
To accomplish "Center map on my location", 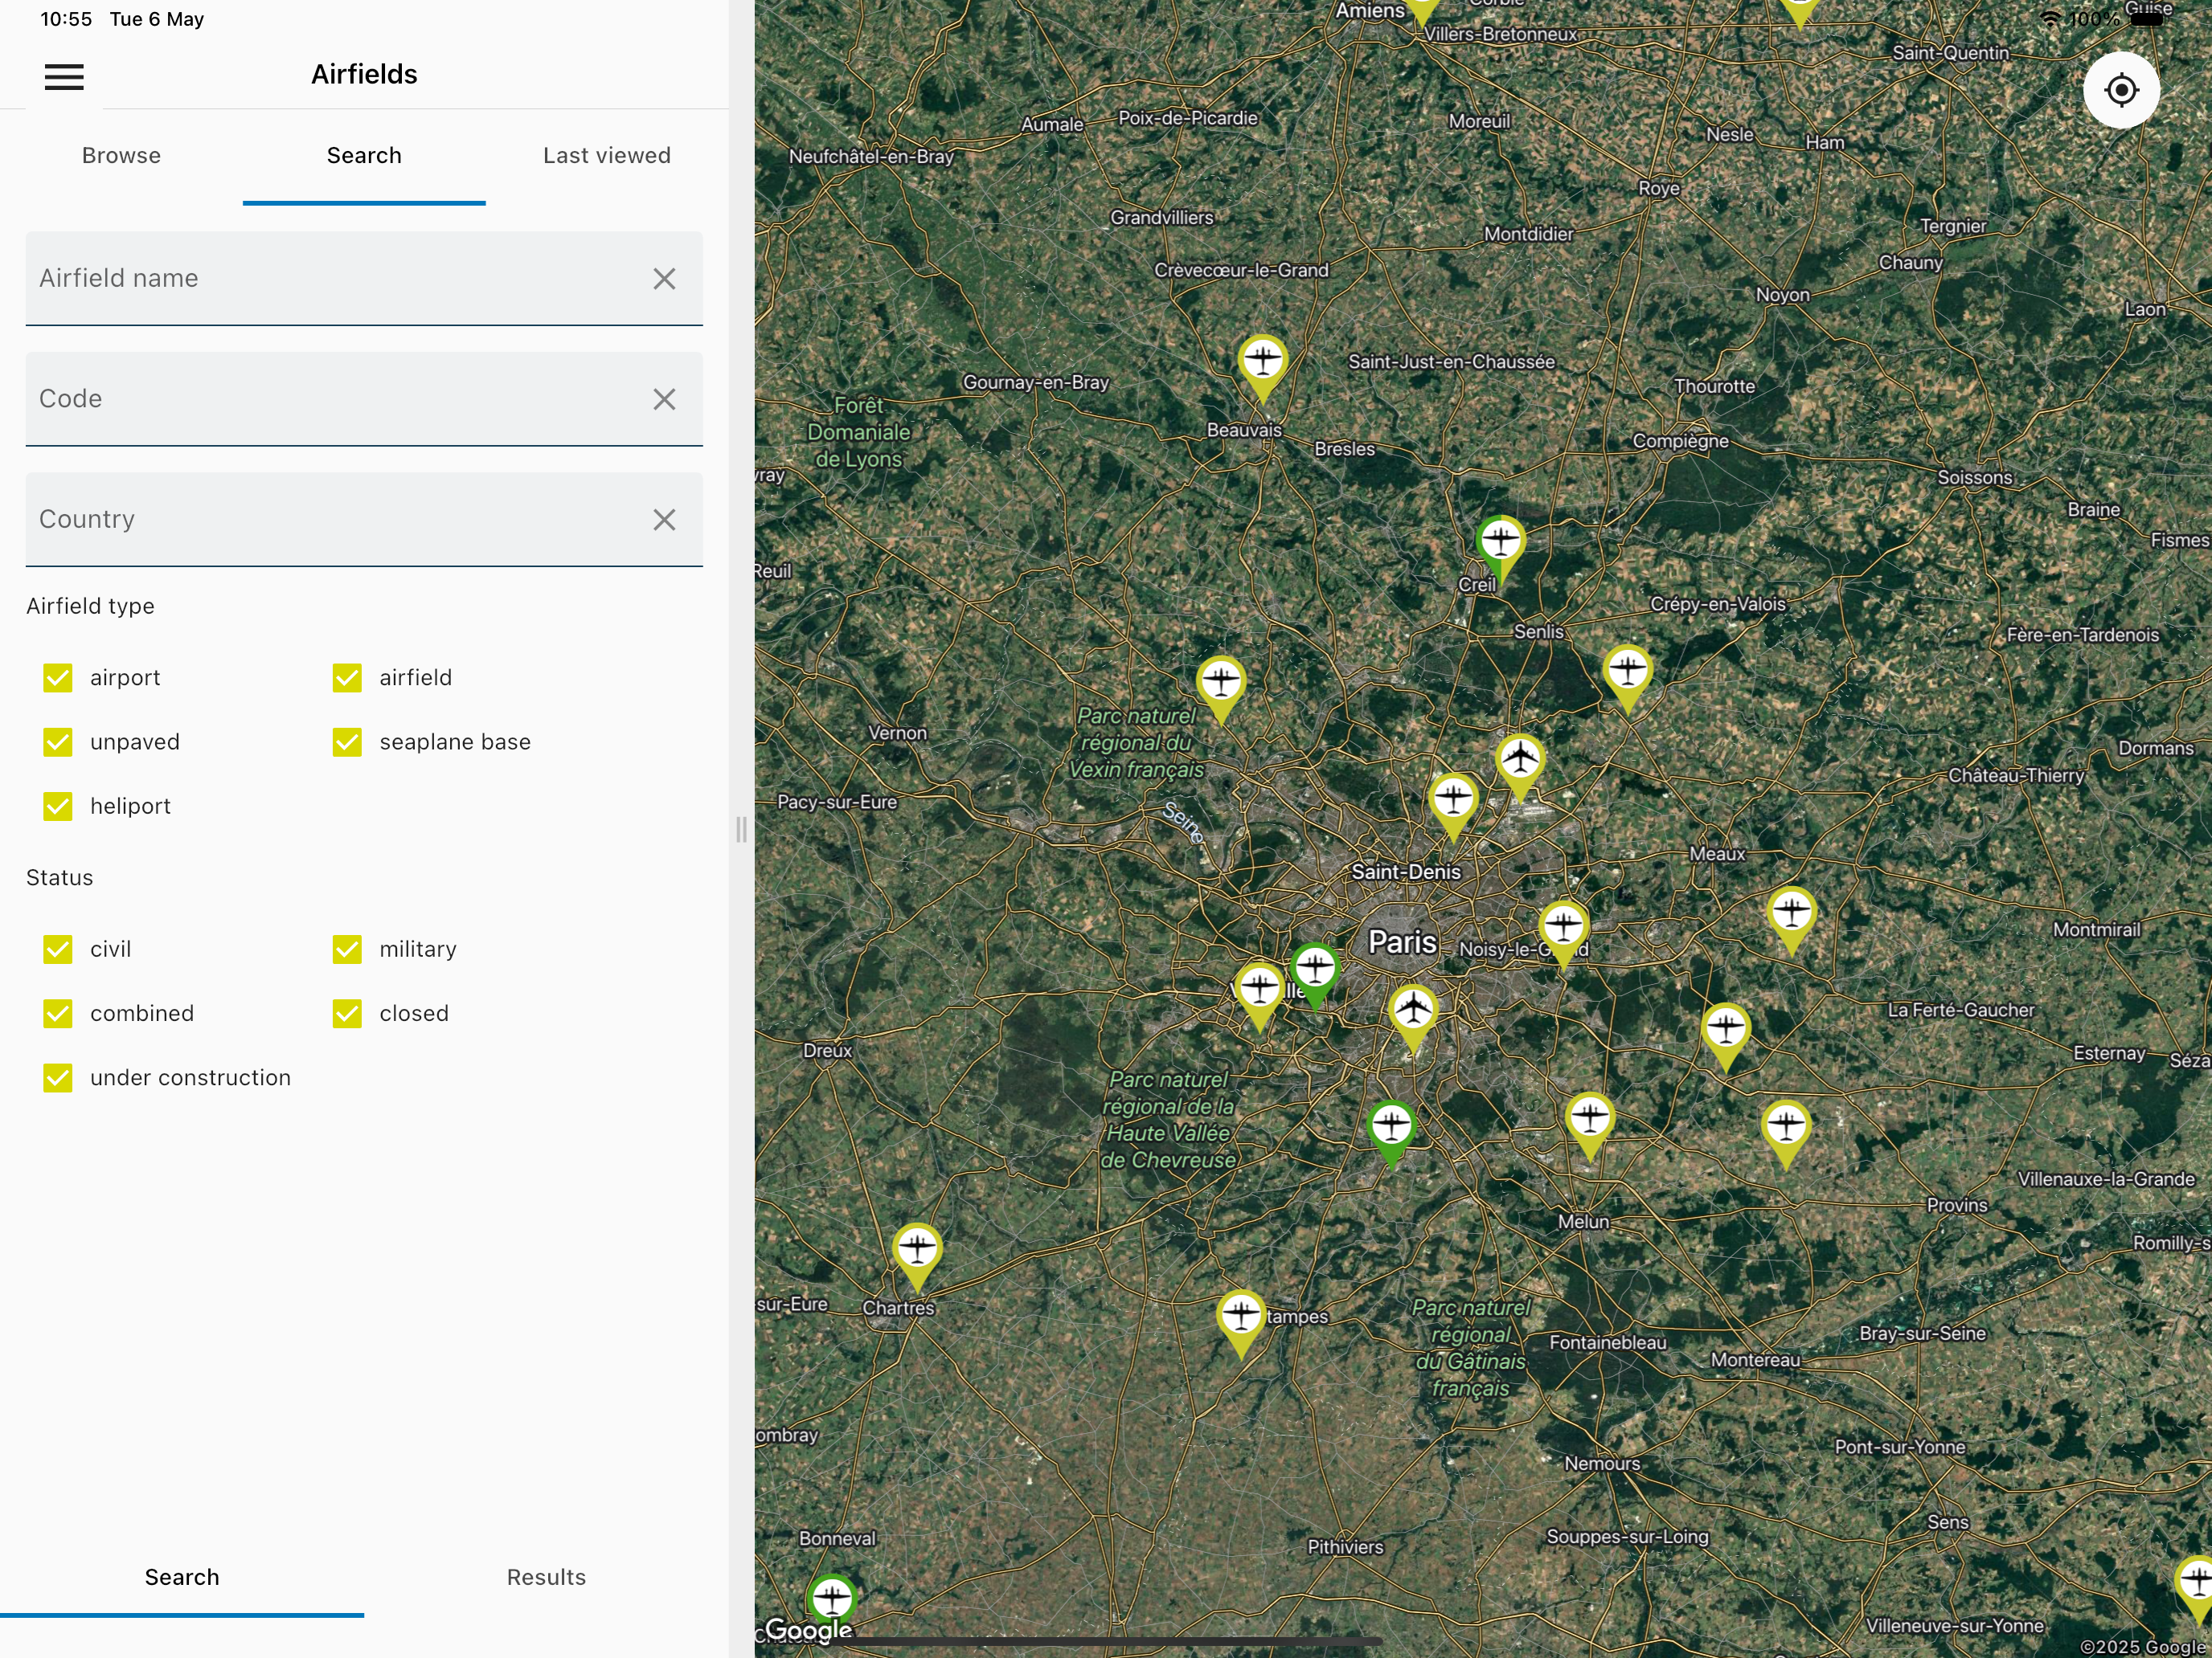I will tap(2121, 90).
